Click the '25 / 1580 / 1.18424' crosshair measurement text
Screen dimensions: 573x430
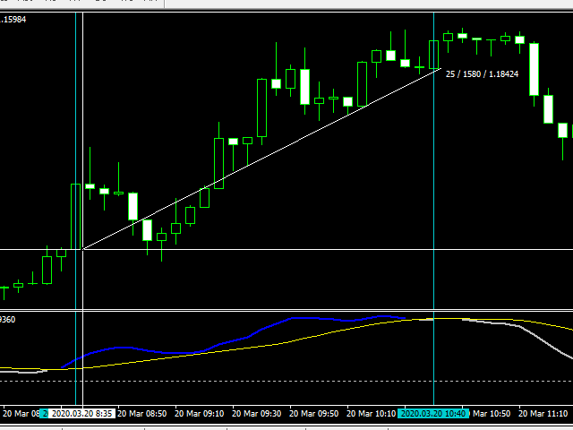tap(482, 74)
